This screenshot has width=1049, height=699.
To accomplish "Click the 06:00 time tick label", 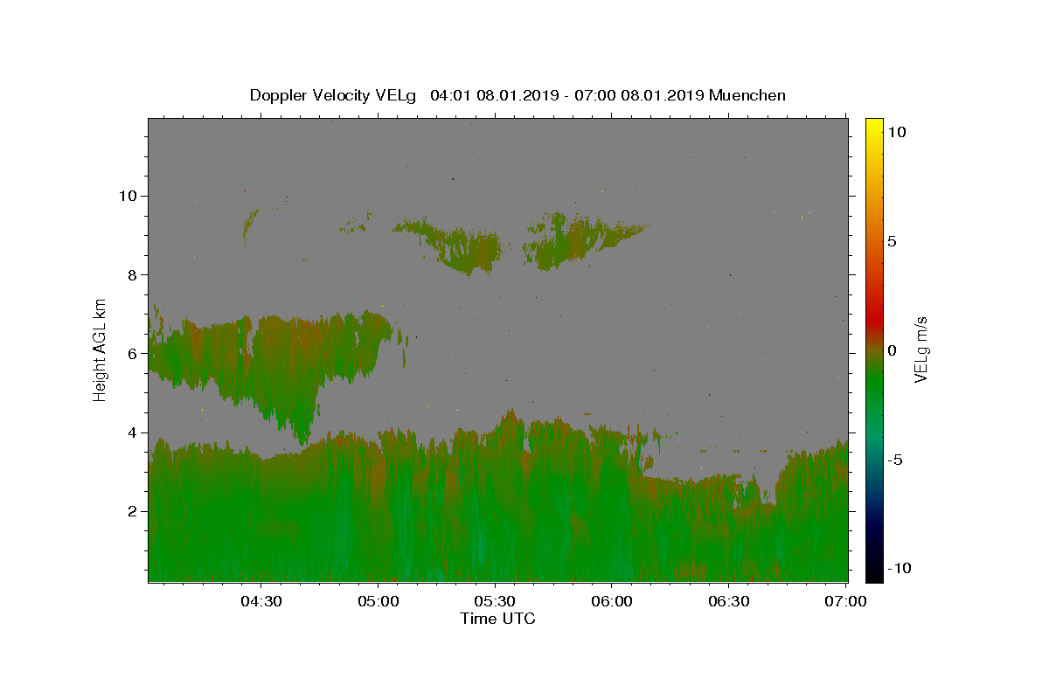I will 612,601.
